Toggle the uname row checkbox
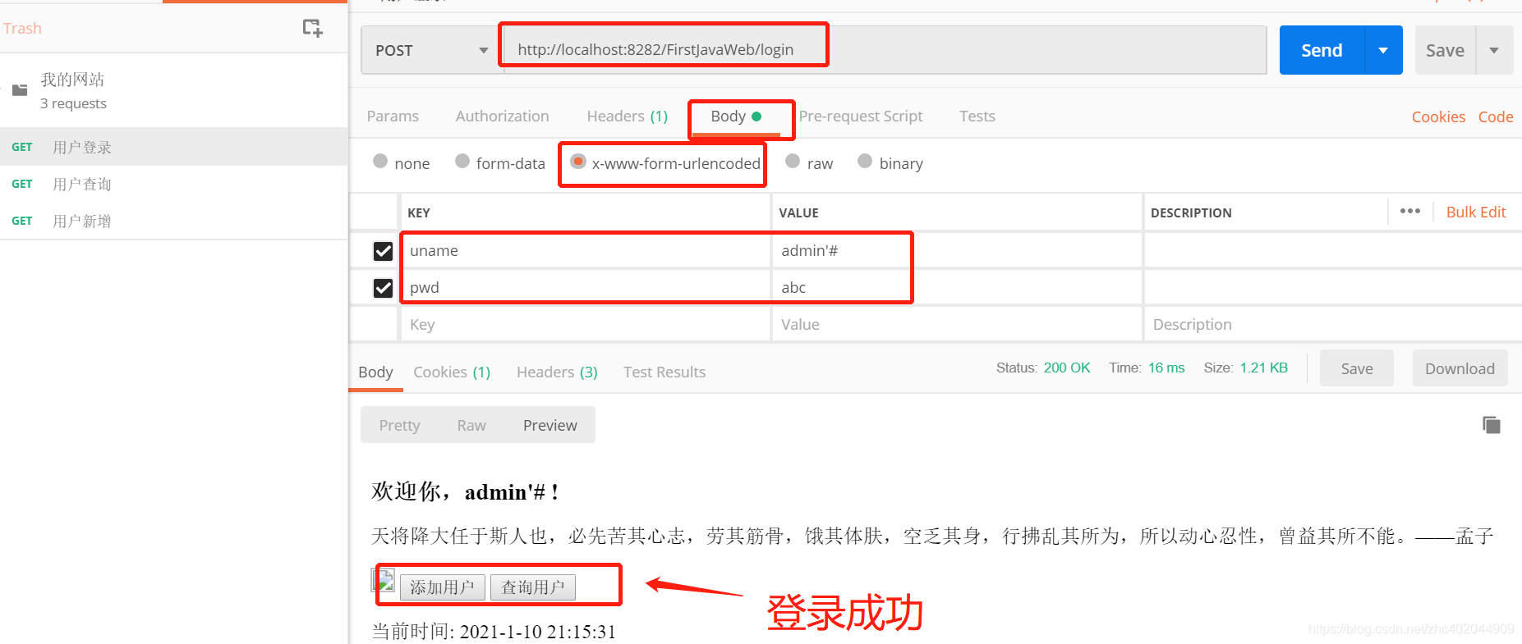The image size is (1522, 644). pyautogui.click(x=383, y=251)
